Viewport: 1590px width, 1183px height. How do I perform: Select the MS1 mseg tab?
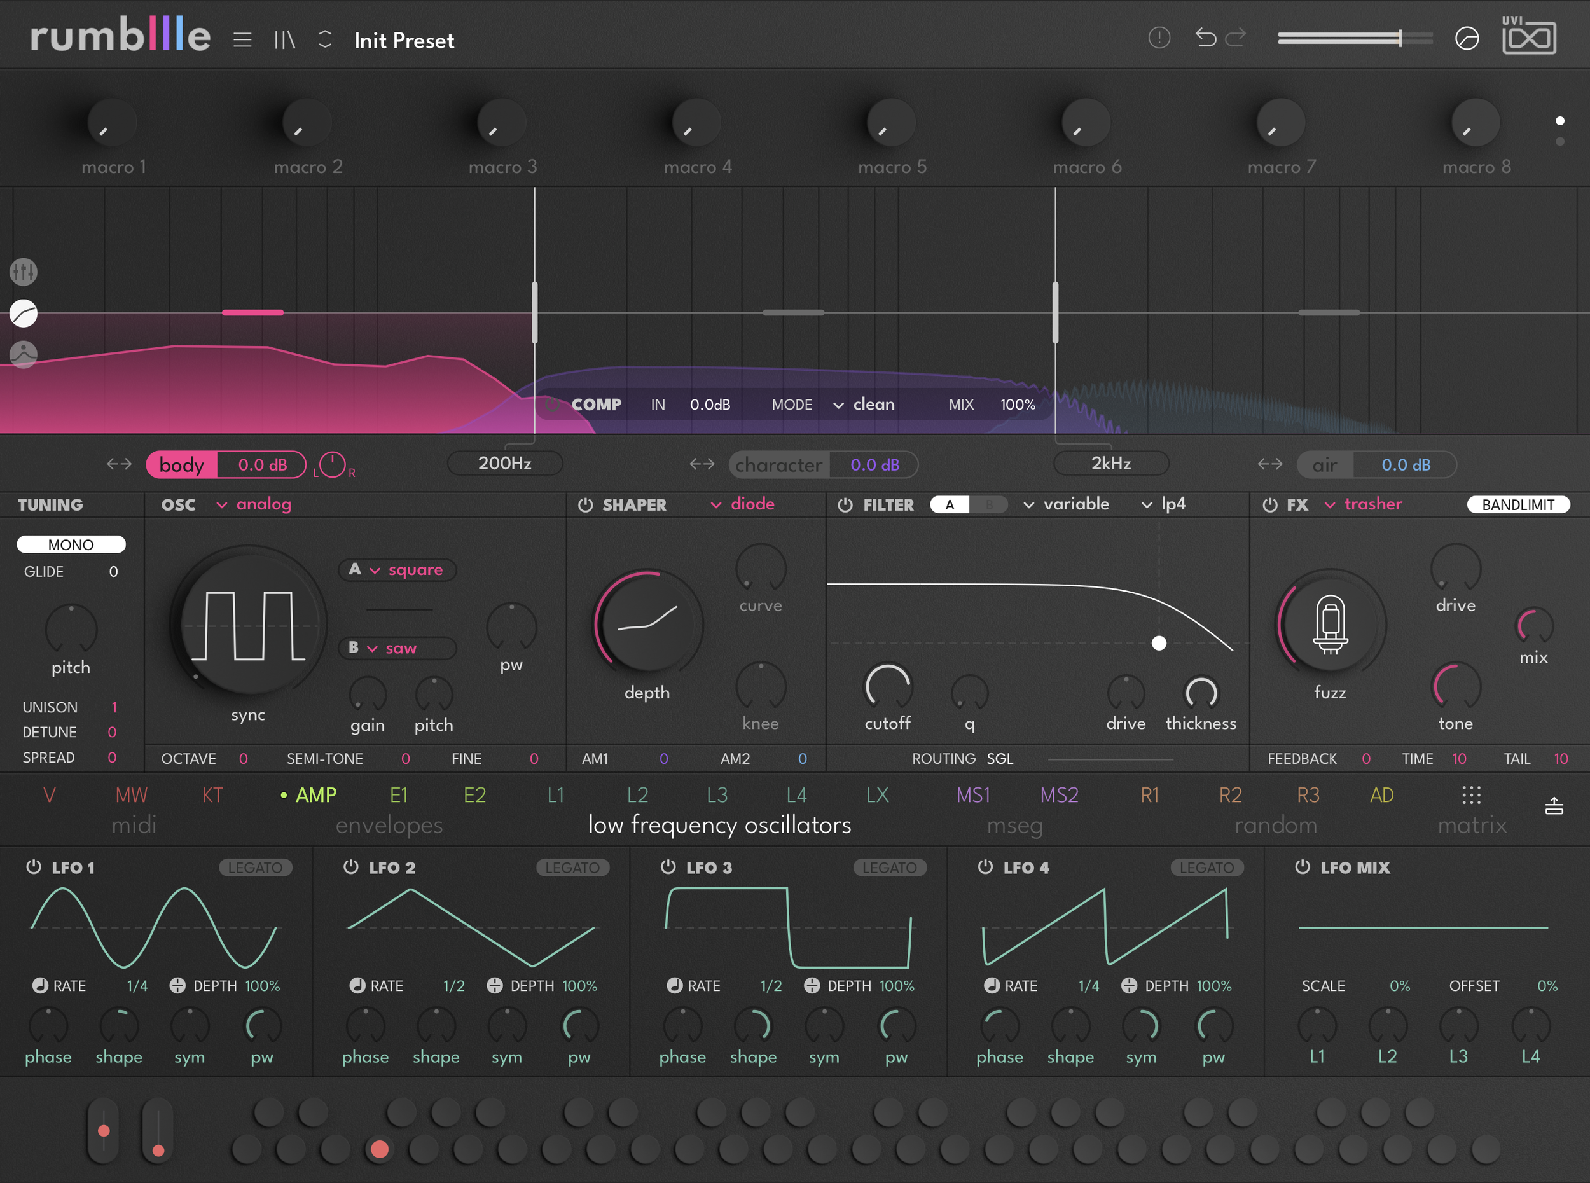point(973,795)
